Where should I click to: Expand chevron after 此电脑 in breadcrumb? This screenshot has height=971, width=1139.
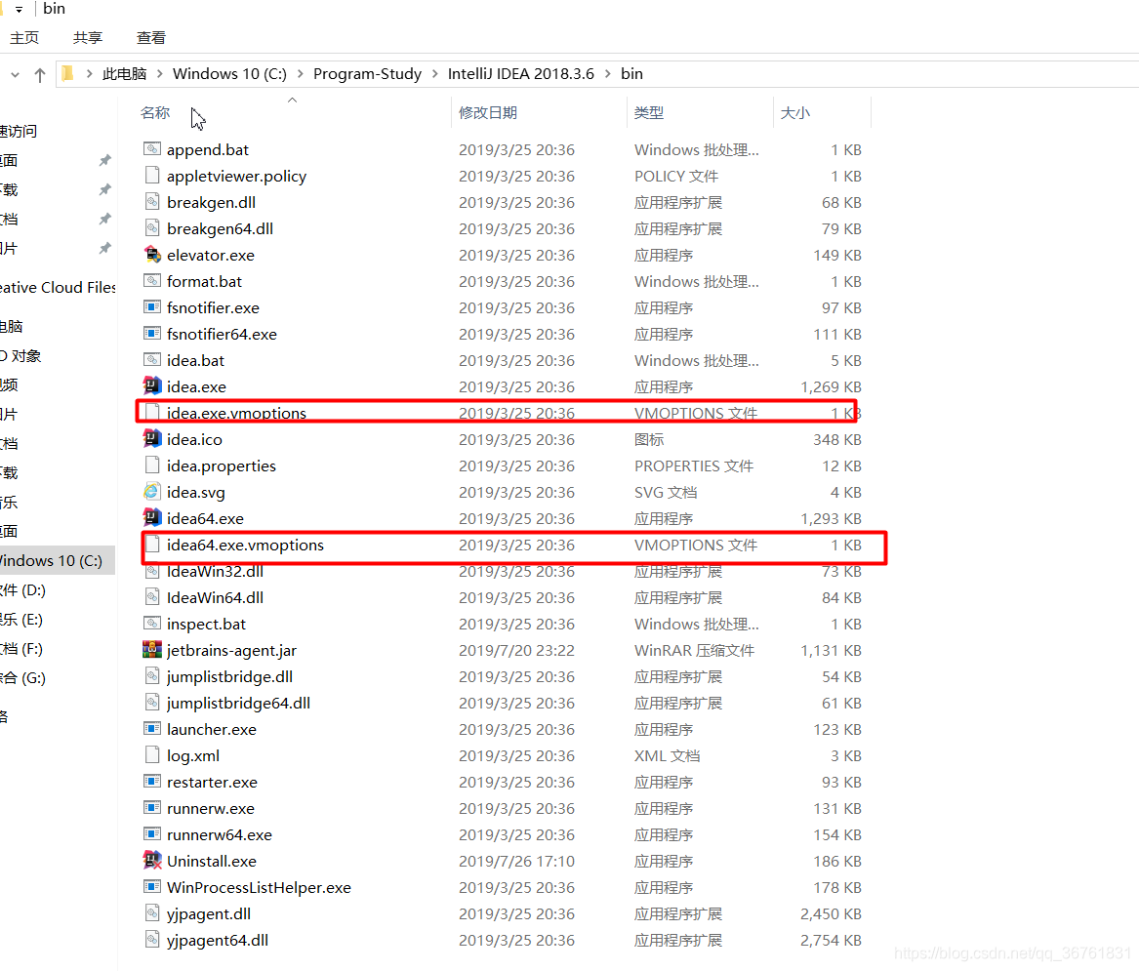(x=160, y=74)
